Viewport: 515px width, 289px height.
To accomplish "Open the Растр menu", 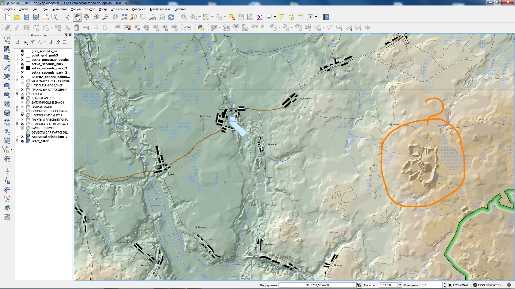I will pos(103,9).
